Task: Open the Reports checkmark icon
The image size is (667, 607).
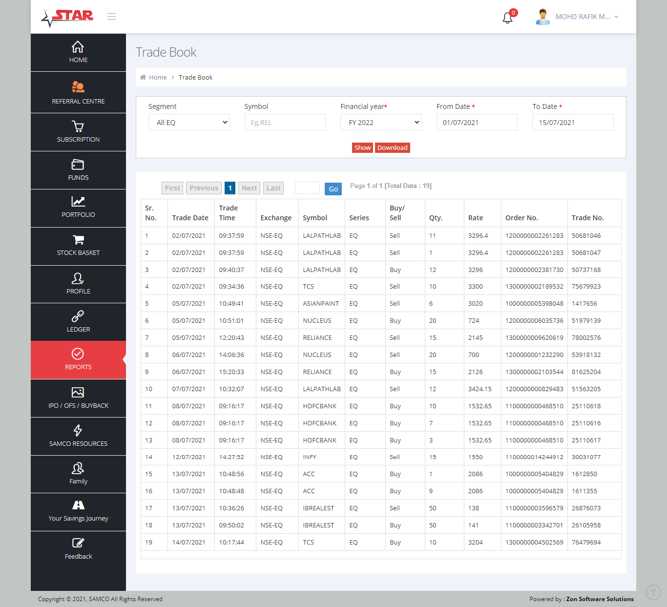Action: tap(78, 354)
